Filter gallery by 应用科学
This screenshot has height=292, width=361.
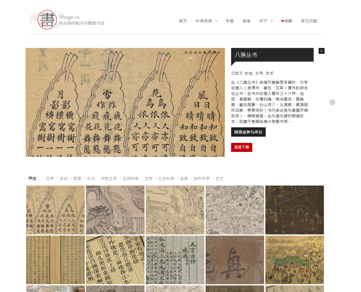coord(131,179)
